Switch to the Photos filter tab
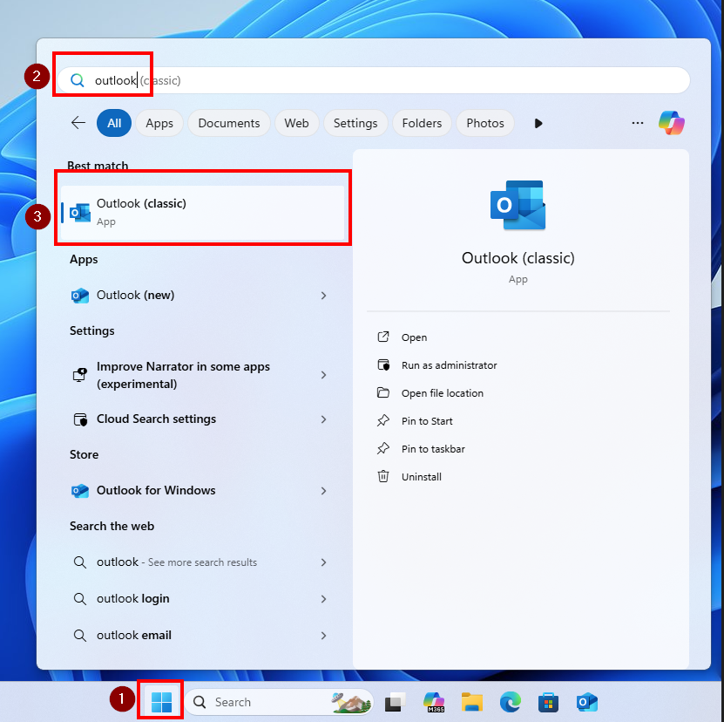724x722 pixels. tap(484, 123)
